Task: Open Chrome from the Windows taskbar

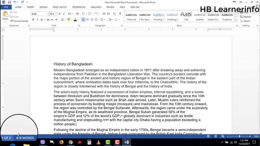Action: 71,142
